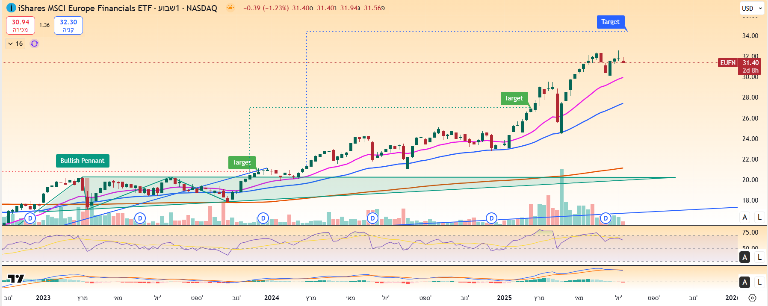Toggle auto scale A on the main price pane
This screenshot has width=768, height=306.
[x=745, y=217]
